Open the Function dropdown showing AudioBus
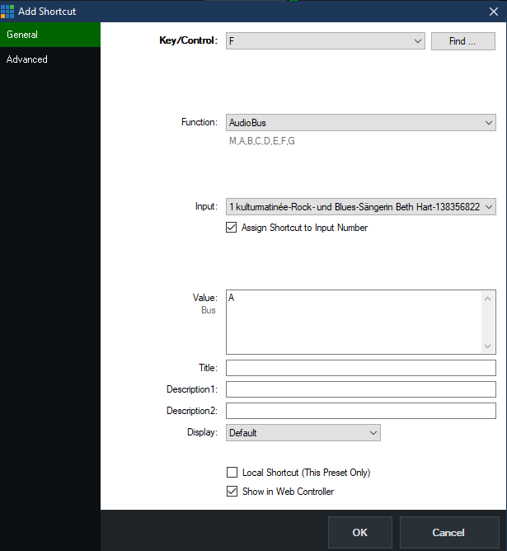507x551 pixels. tap(488, 123)
